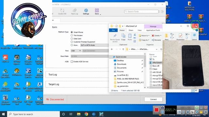Open AnyDesk desktop shortcut
Viewport: 209px width, 117px height.
pos(5,58)
